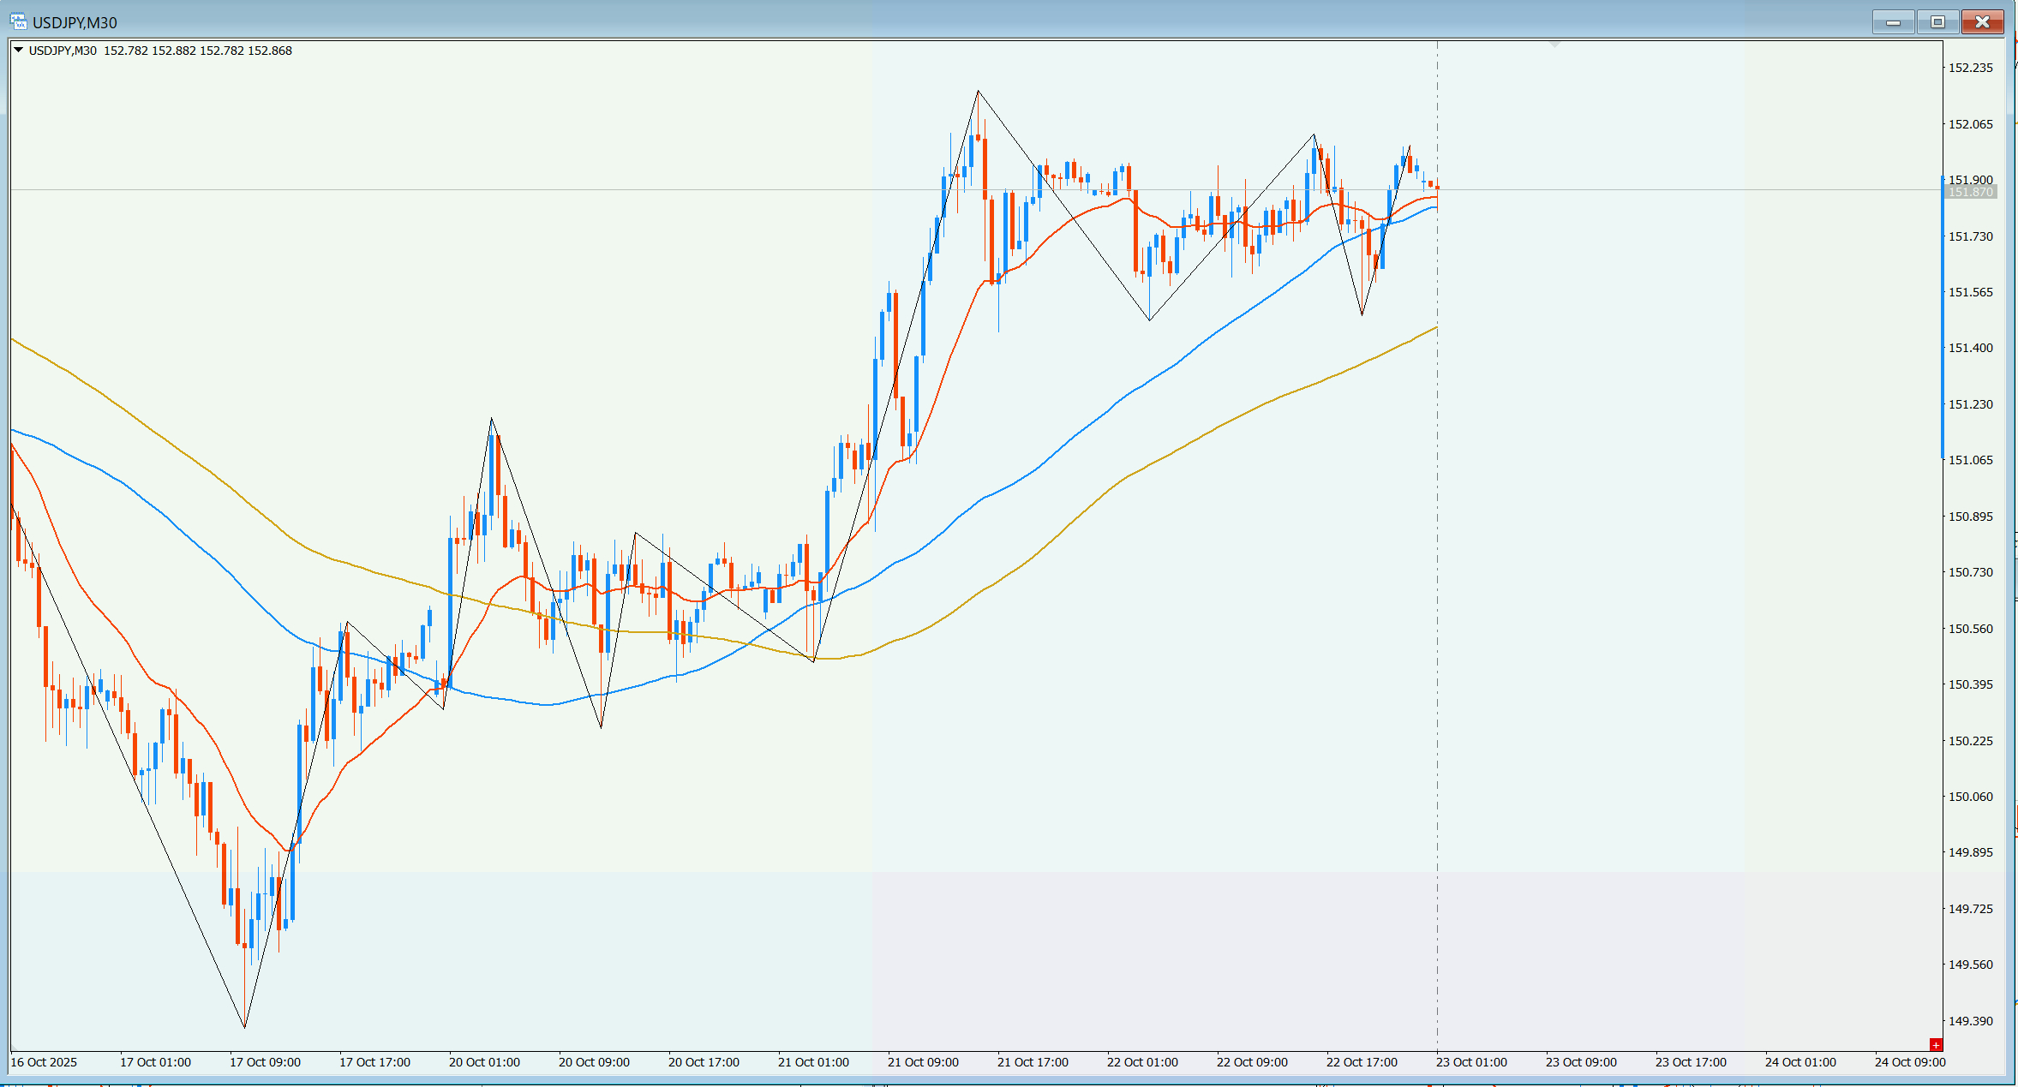Click the 152.235 price scale label
Screen dimensions: 2018x1087
pos(1971,68)
